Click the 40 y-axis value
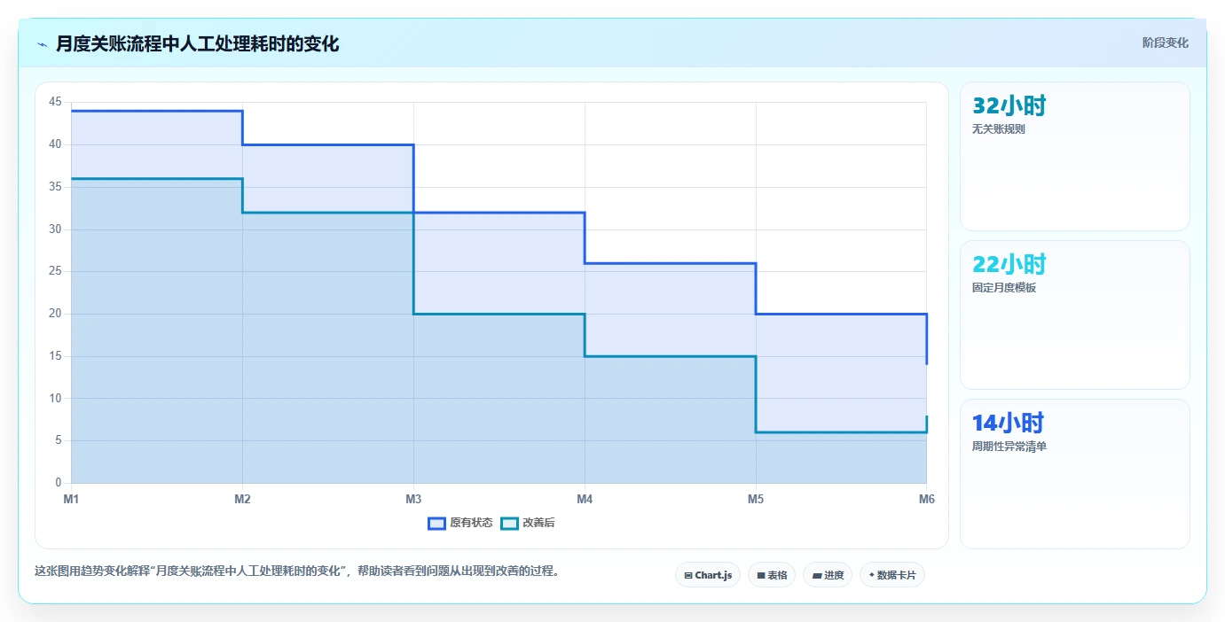Viewport: 1225px width, 622px height. click(56, 144)
